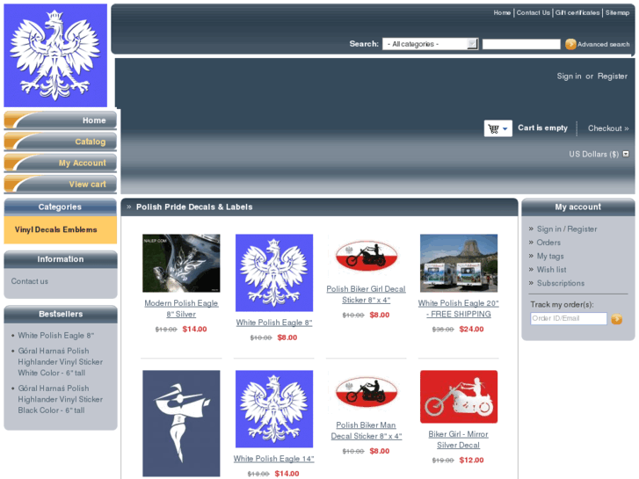Open My tags in My account panel
This screenshot has width=639, height=479.
click(x=550, y=256)
